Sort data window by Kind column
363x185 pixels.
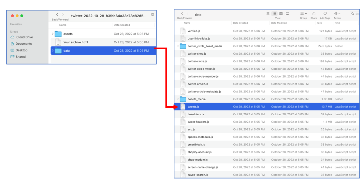[x=337, y=23]
